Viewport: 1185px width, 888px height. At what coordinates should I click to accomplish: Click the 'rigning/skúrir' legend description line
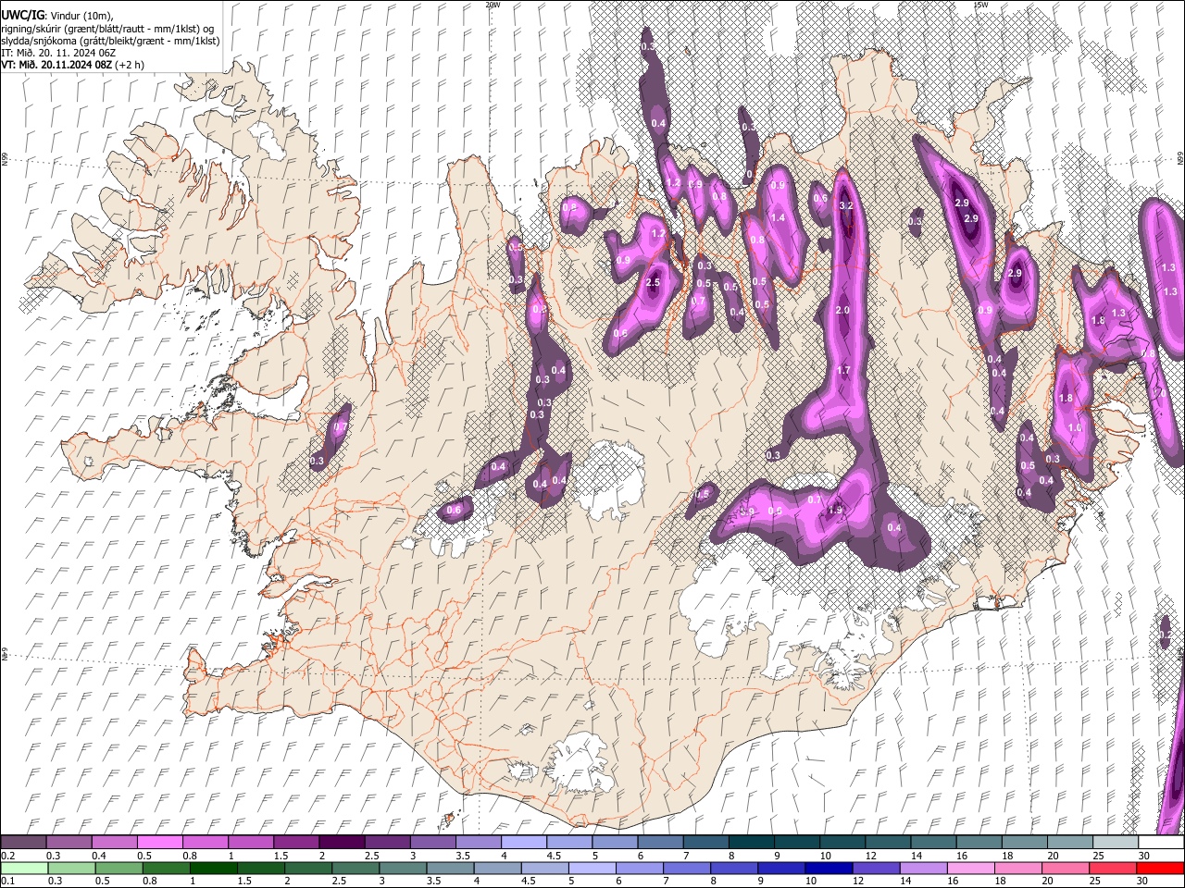108,28
